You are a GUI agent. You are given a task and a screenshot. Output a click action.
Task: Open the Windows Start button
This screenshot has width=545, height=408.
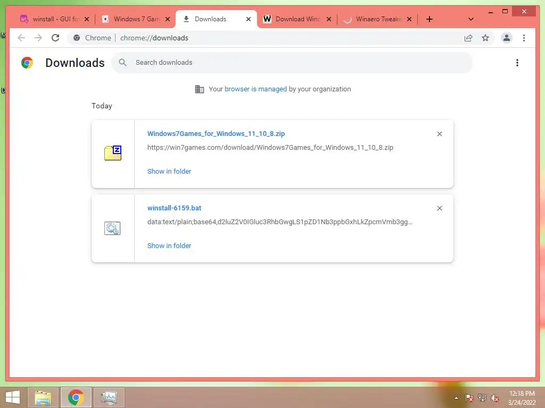13,397
